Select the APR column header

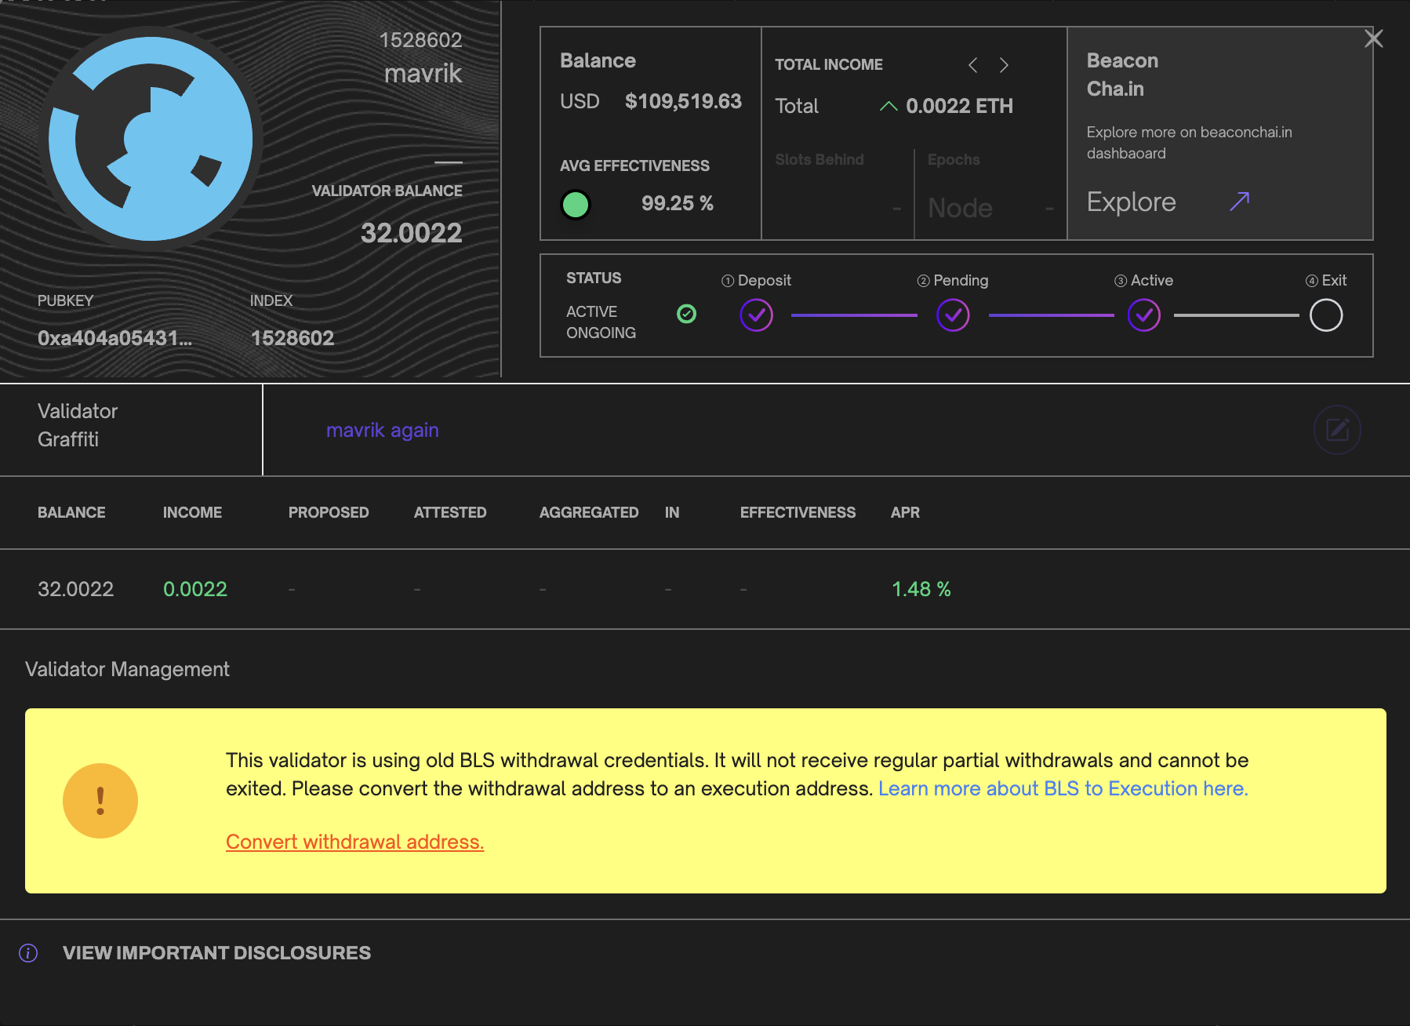click(x=905, y=512)
